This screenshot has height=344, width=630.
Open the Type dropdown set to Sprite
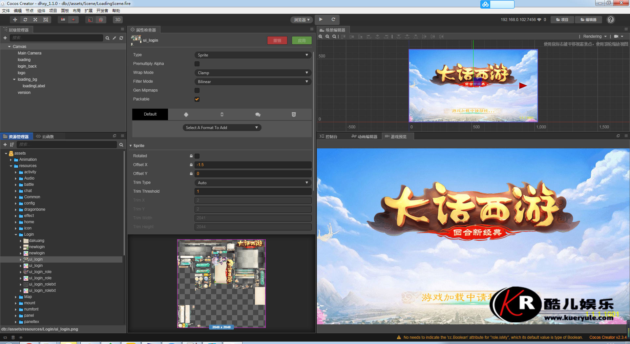[x=253, y=55]
